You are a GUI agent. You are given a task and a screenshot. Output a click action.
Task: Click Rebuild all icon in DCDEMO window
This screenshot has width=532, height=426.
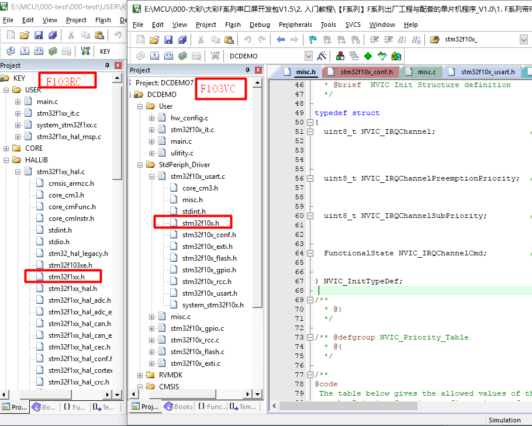pos(168,56)
